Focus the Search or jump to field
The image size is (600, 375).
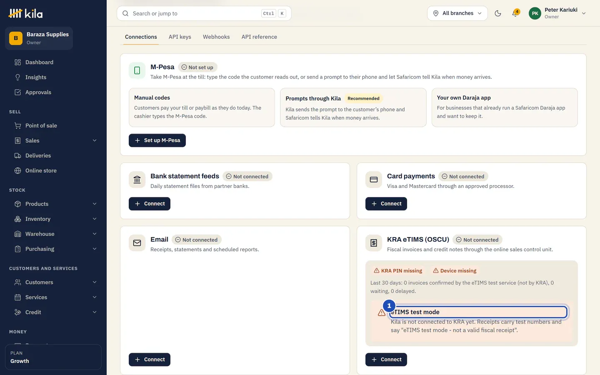[204, 13]
